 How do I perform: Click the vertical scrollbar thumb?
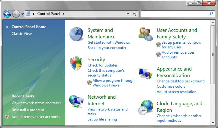213,55
